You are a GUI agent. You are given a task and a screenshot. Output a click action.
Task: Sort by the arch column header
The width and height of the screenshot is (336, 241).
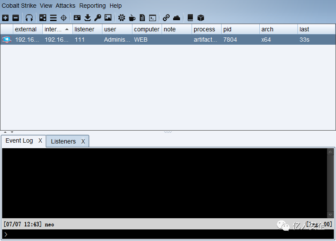point(279,29)
